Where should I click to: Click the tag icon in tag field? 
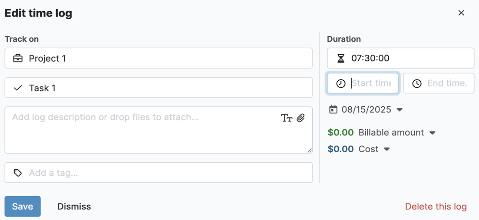tap(18, 173)
